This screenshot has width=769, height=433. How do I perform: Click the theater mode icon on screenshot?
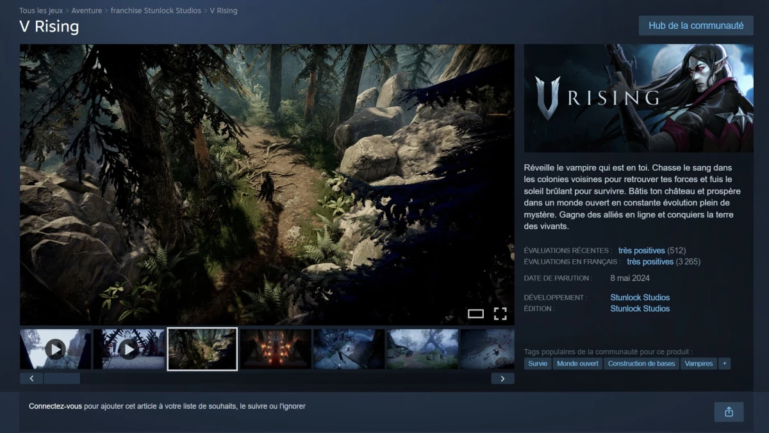pos(475,314)
